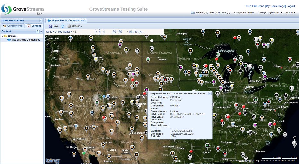
Task: Click the Logout link
Action: click(291, 6)
